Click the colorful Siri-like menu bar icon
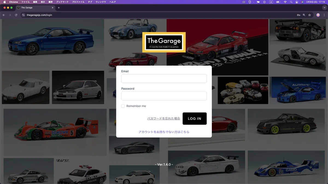 (302, 2)
